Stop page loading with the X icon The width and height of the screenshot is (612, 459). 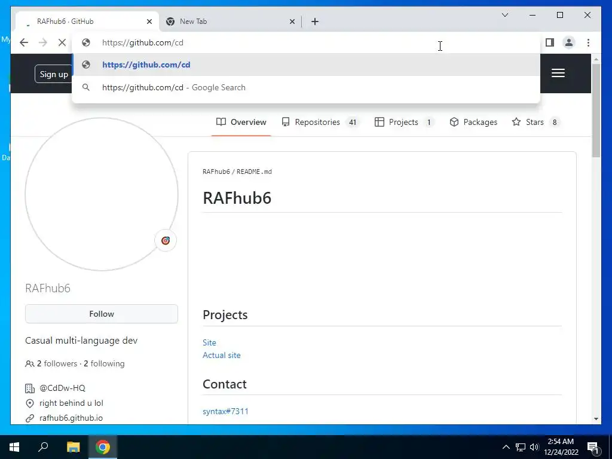[x=62, y=42]
